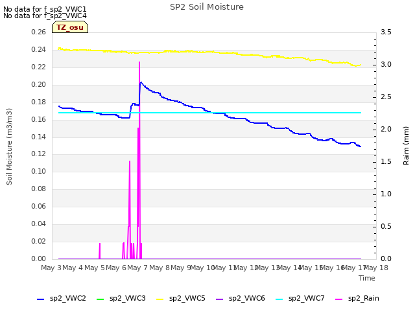Click the Time x-axis label
Viewport: 415px width, 311px height.
click(367, 278)
